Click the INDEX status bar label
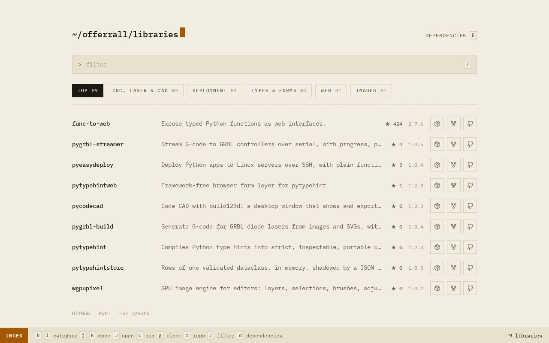Viewport: 549px width, 343px height. [x=14, y=336]
